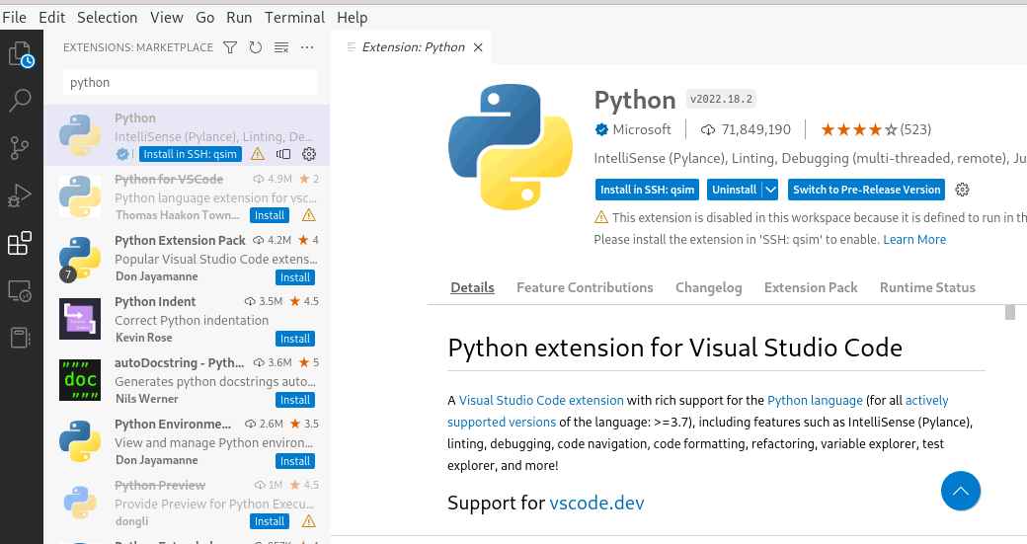Open the Run menu
The height and width of the screenshot is (544, 1027).
coord(239,18)
